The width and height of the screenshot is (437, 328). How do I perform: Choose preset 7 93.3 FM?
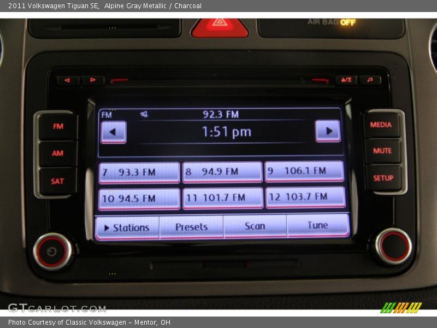coord(139,173)
